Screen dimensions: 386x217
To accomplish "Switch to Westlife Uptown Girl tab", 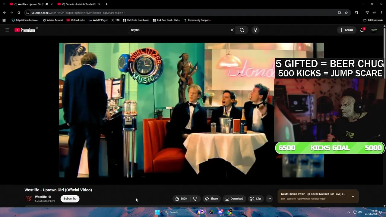I will [29, 4].
